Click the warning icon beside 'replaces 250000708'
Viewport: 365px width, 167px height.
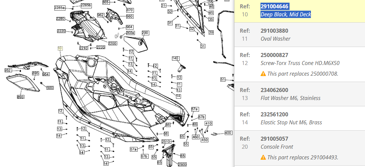pos(263,74)
